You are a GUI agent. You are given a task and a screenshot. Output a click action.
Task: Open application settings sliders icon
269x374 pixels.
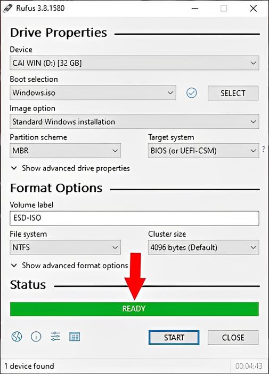coord(55,336)
